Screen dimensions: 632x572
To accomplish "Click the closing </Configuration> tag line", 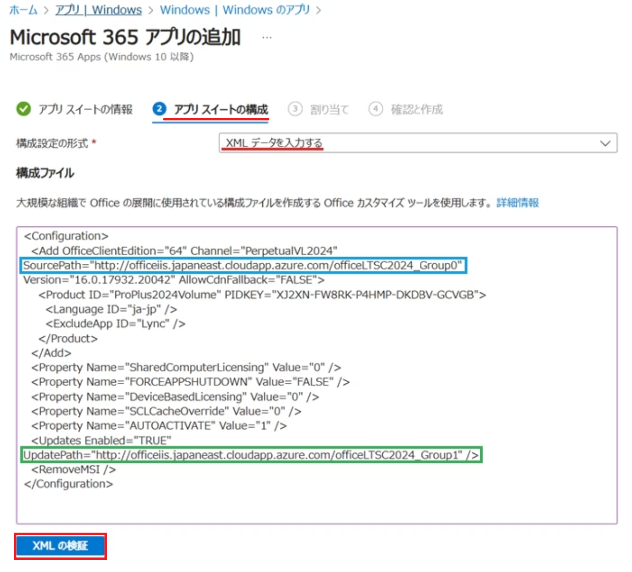I will click(x=68, y=484).
